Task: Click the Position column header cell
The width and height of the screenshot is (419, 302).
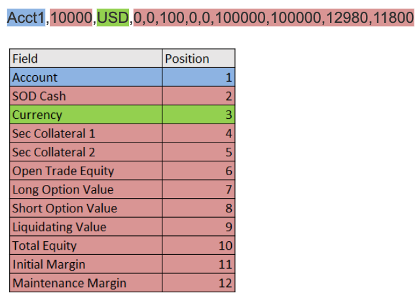Action: pyautogui.click(x=198, y=58)
